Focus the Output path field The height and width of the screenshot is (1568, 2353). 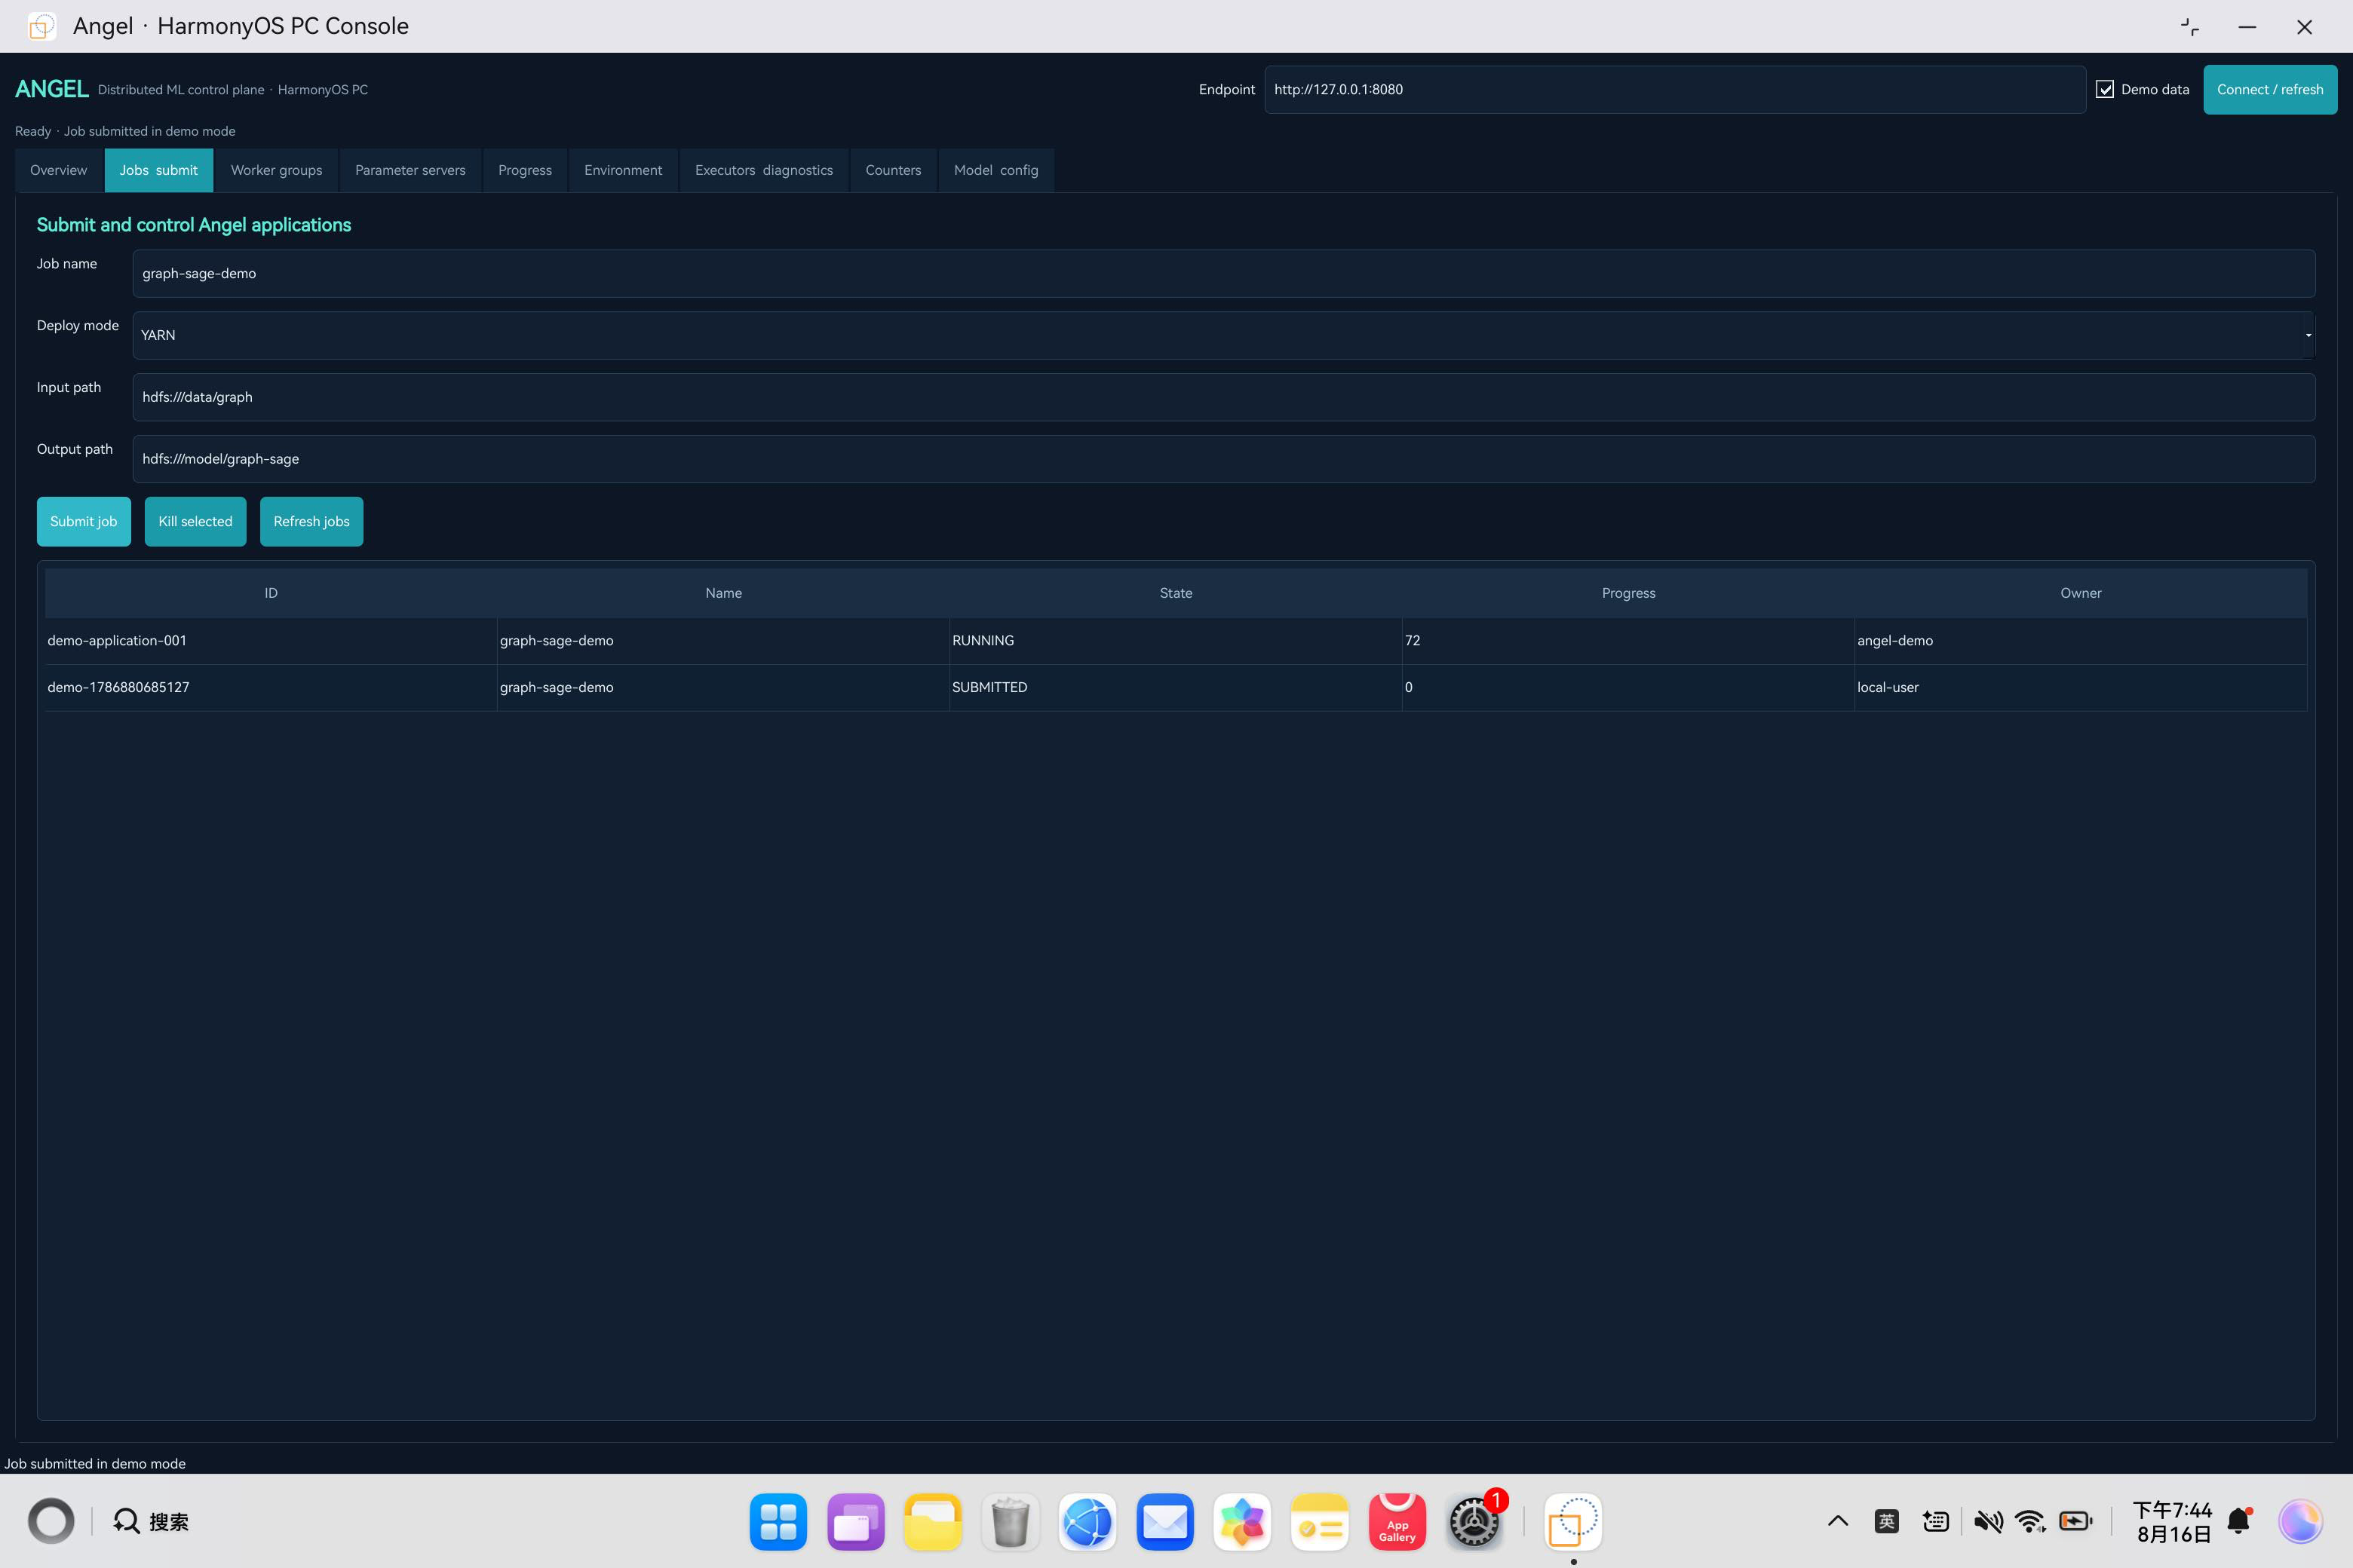pos(1223,459)
